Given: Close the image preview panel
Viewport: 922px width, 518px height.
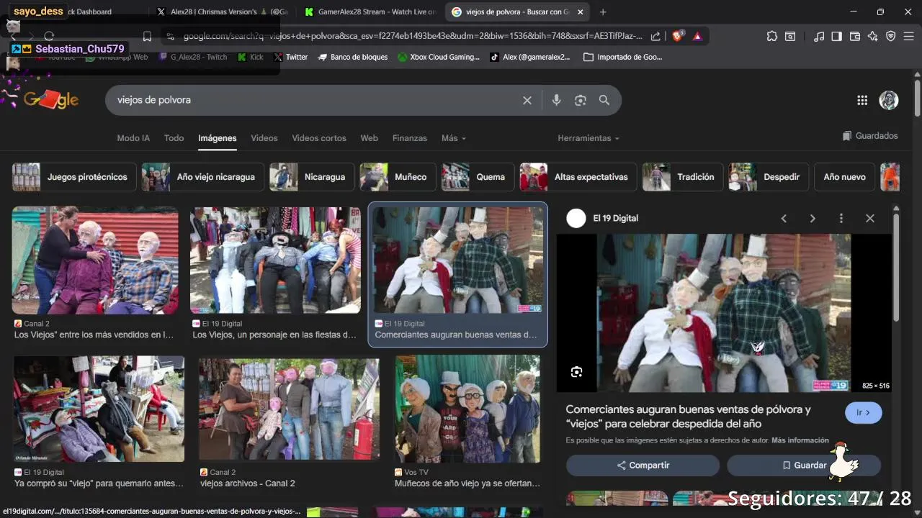Looking at the screenshot, I should 870,218.
